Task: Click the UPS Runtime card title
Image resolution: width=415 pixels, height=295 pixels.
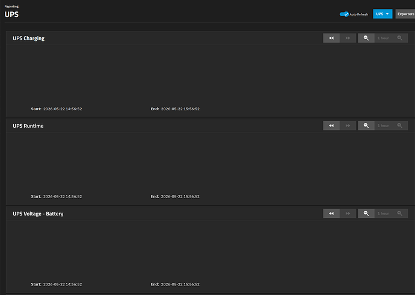Action: coord(28,126)
